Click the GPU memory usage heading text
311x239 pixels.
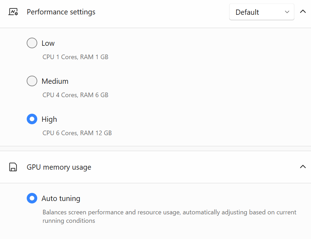click(x=59, y=167)
